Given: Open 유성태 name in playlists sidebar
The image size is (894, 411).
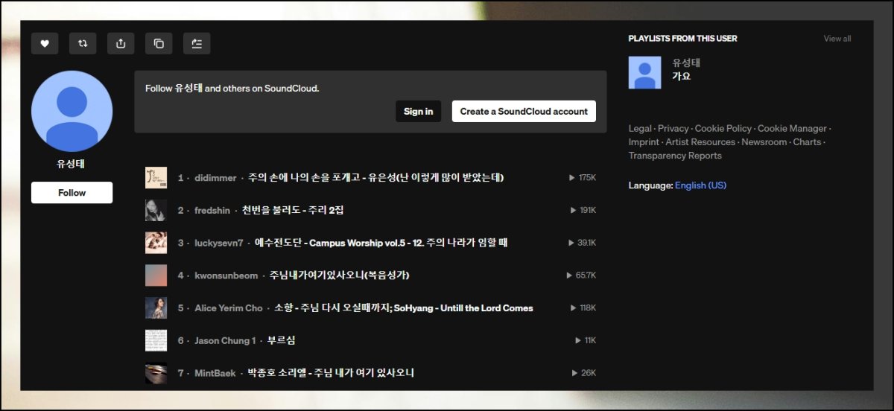Looking at the screenshot, I should tap(686, 63).
